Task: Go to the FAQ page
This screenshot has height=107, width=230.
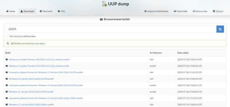Action: click(x=61, y=11)
